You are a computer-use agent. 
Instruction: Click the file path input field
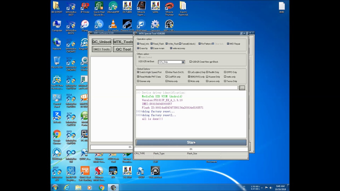tap(187, 88)
